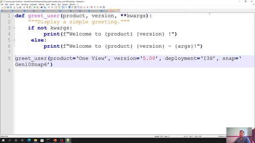Viewport: 255px width, 143px height.
Task: Open the Language menu
Action: (x=33, y=4)
